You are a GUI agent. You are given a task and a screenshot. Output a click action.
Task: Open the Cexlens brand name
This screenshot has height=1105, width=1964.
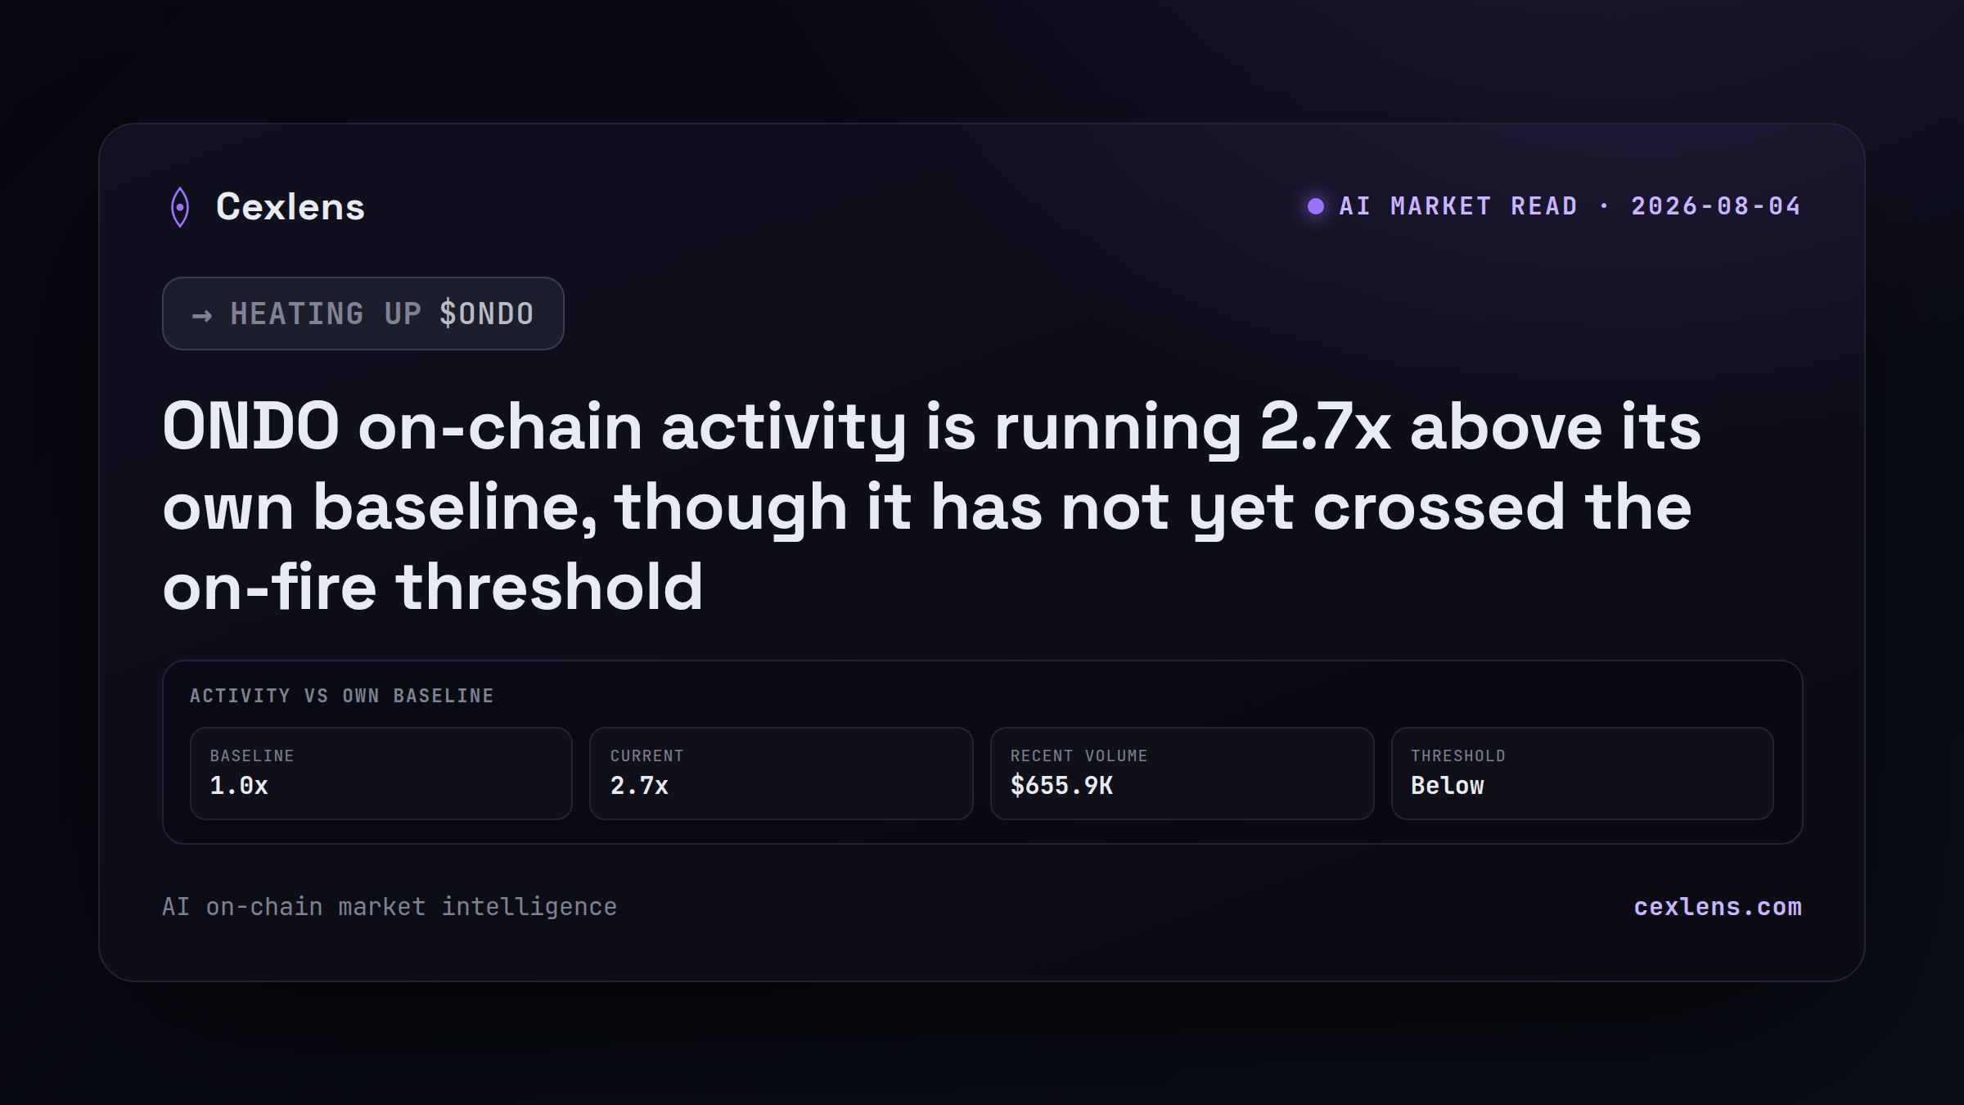pos(291,207)
